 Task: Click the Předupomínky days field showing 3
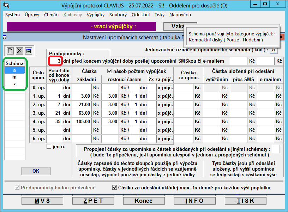55,61
